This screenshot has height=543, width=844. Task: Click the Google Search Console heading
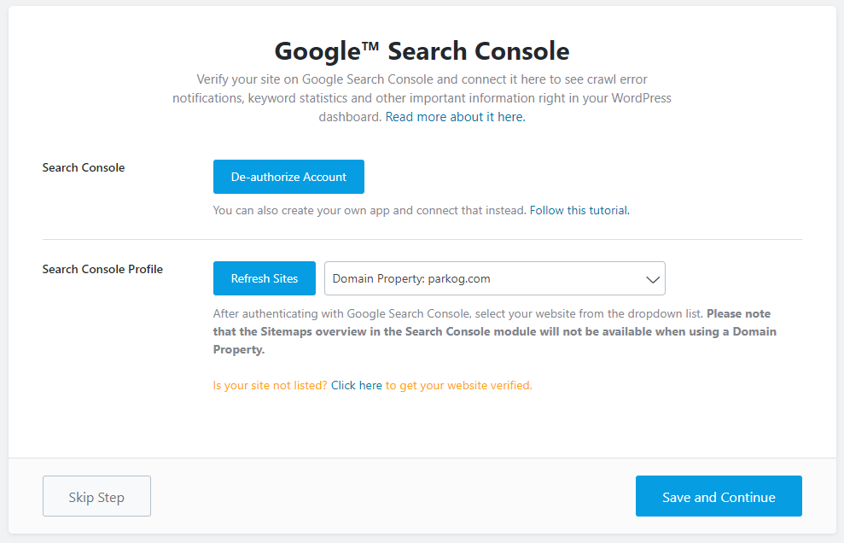(422, 50)
